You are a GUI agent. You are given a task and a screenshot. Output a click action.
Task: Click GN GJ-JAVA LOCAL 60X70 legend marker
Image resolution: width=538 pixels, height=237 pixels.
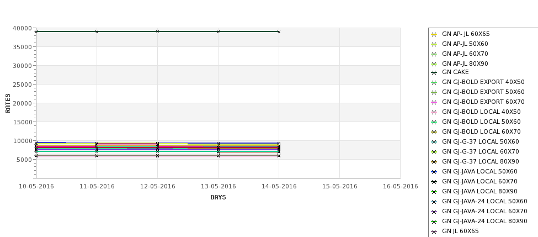(x=434, y=182)
